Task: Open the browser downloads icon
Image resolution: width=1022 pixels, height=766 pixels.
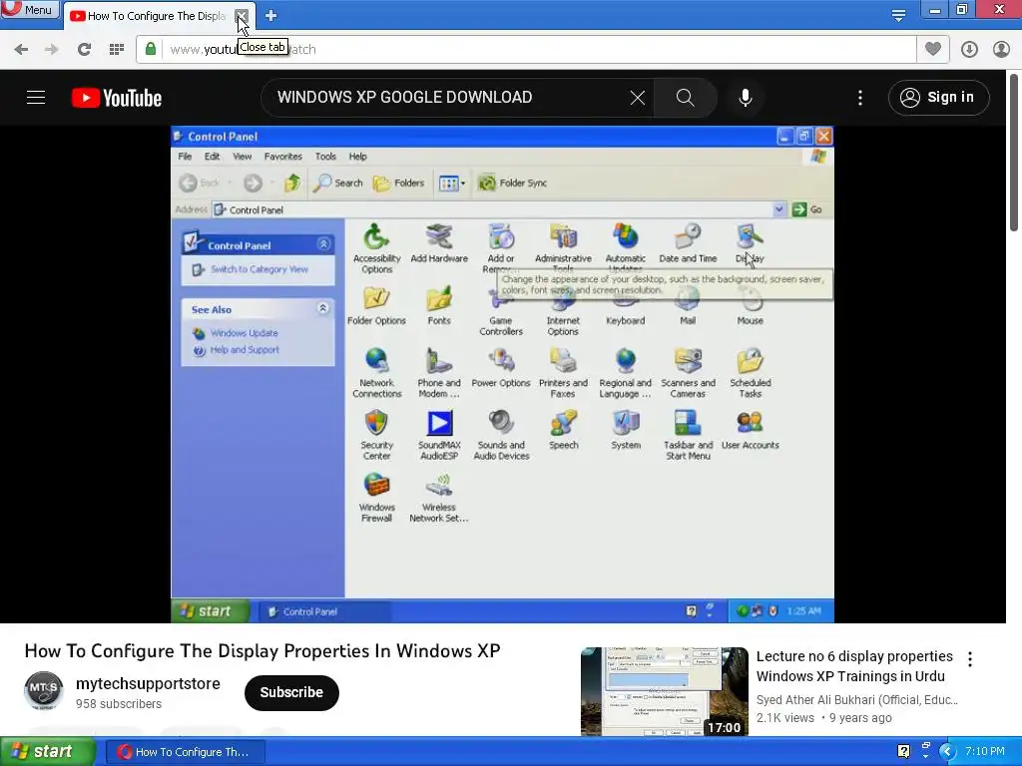Action: pos(969,49)
